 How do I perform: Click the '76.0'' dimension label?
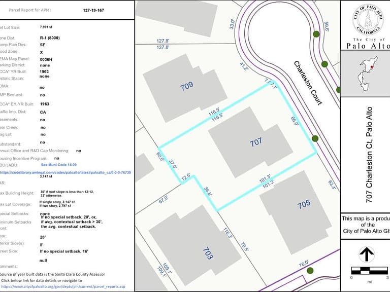tap(304, 264)
